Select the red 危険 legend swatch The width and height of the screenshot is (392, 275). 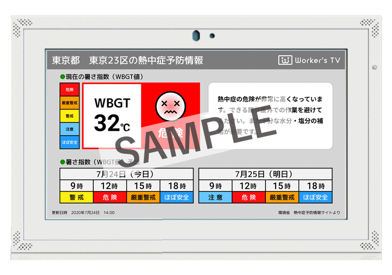(69, 90)
